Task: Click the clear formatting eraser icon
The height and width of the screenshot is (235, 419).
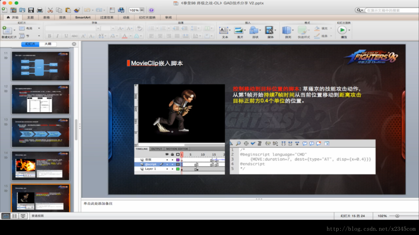Action: point(140,28)
